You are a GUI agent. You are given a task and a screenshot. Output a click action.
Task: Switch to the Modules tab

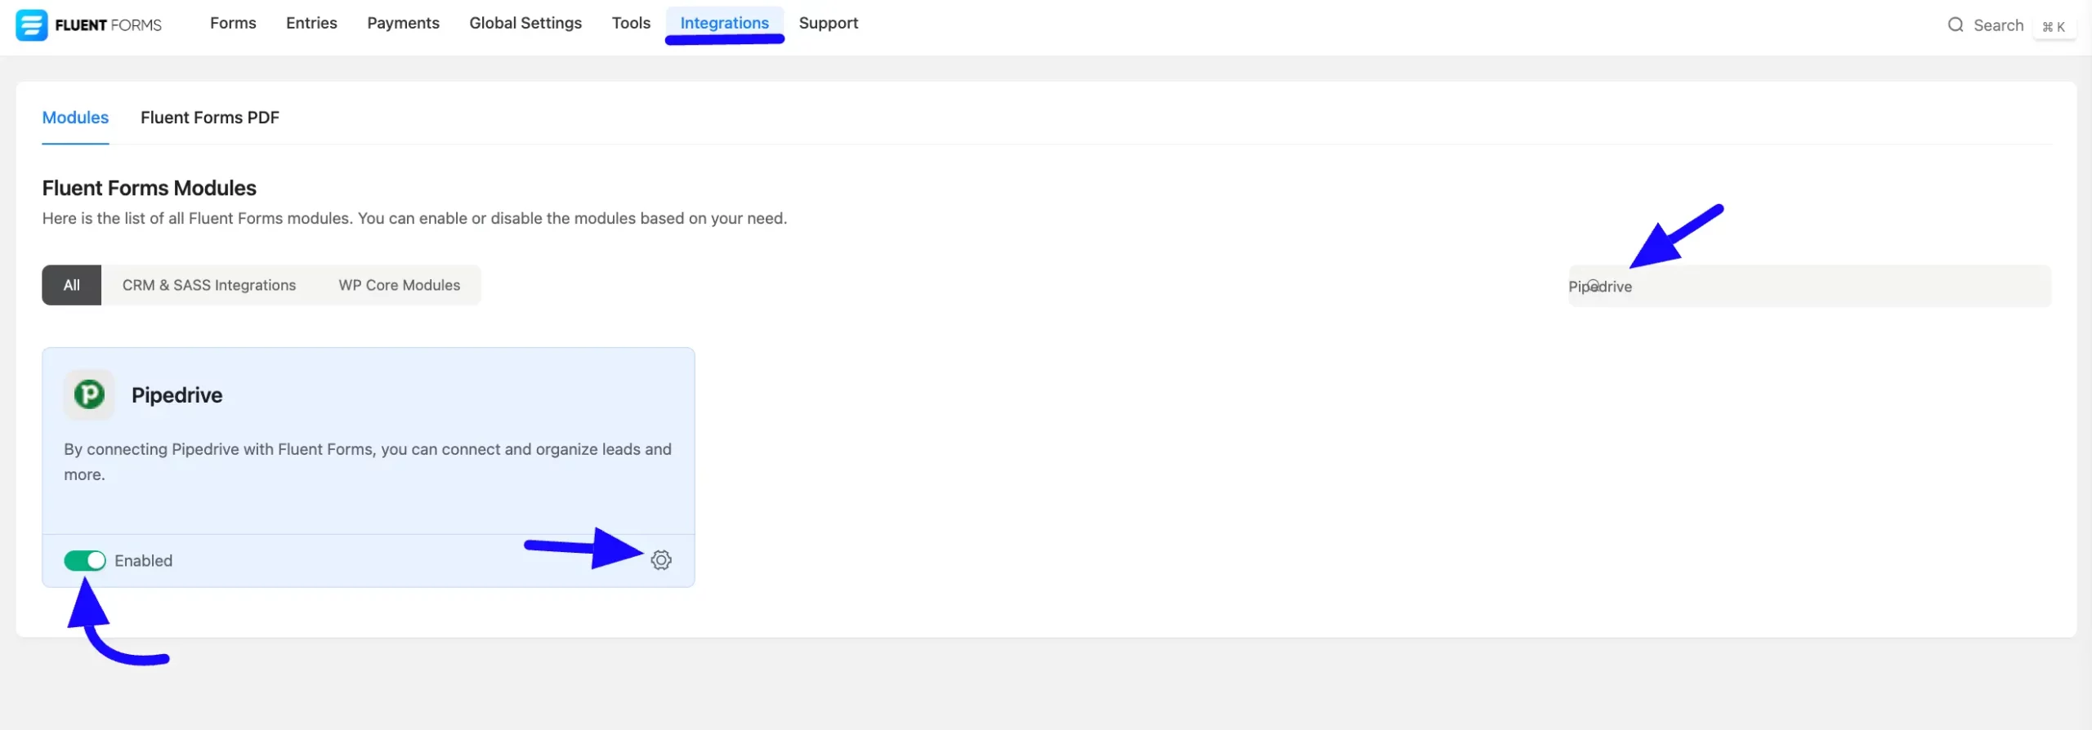(75, 118)
